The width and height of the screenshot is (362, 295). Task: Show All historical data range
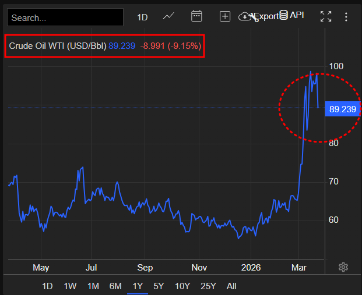231,286
